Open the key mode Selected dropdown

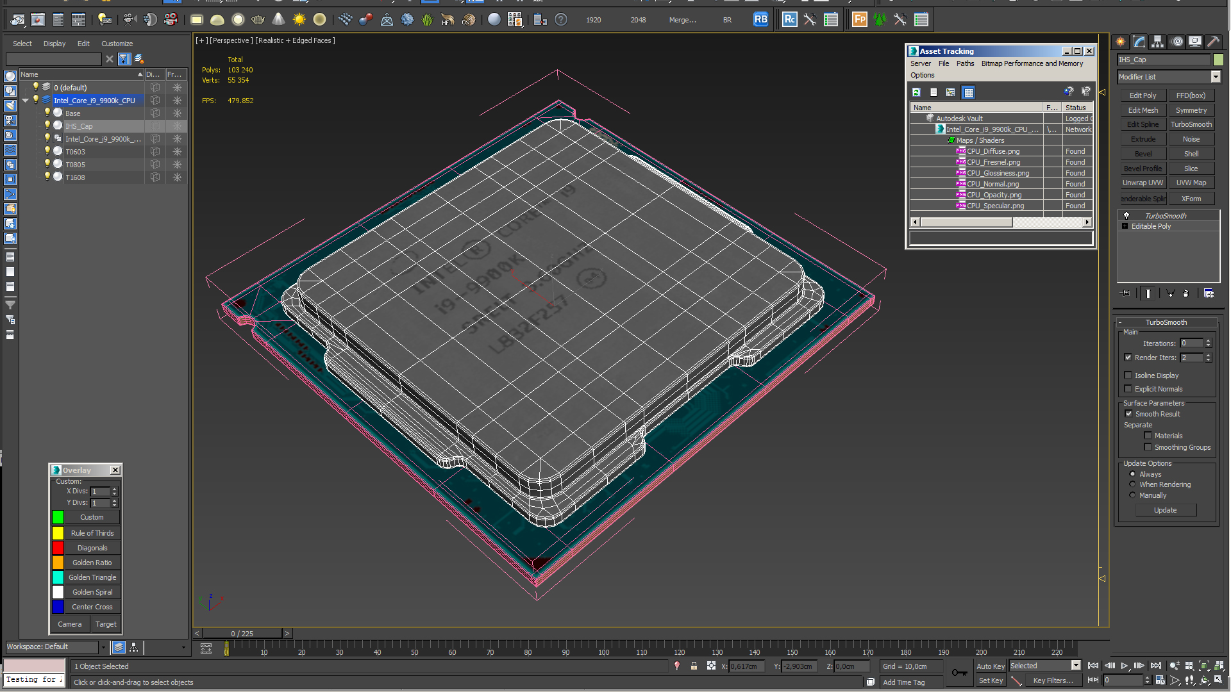(1076, 666)
